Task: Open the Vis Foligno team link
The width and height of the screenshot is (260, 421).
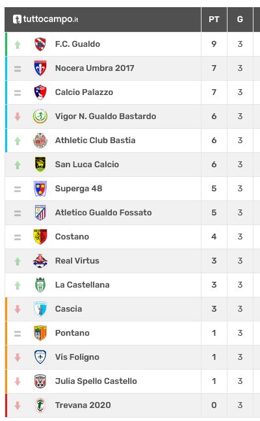Action: [77, 357]
